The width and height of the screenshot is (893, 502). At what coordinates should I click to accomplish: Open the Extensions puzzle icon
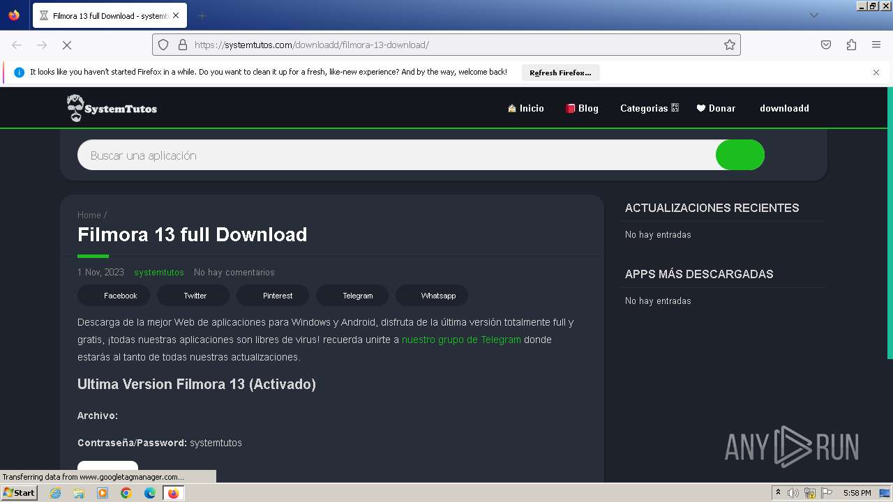pos(851,45)
